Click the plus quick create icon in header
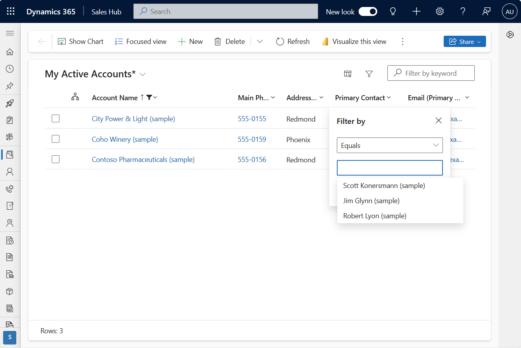 [x=416, y=12]
